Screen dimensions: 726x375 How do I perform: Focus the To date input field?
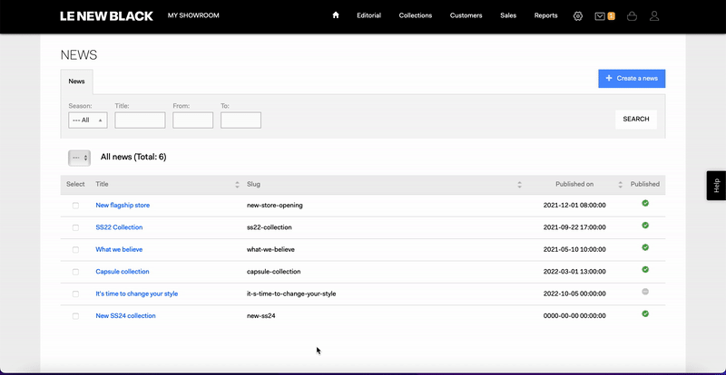240,120
